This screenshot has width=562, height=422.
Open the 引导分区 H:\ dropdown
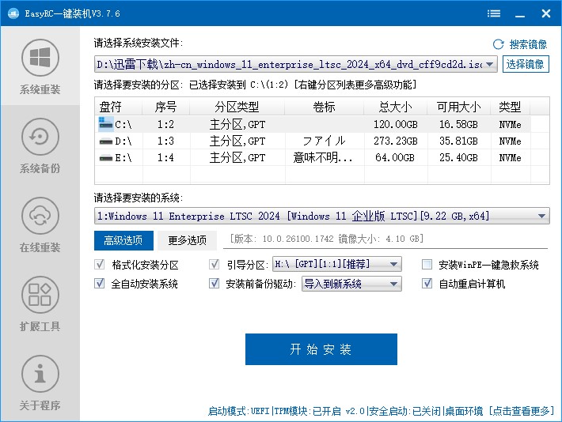(x=394, y=265)
